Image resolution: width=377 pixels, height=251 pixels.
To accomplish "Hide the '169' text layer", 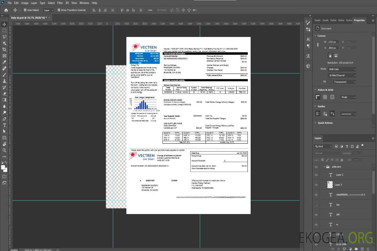I will point(316,215).
